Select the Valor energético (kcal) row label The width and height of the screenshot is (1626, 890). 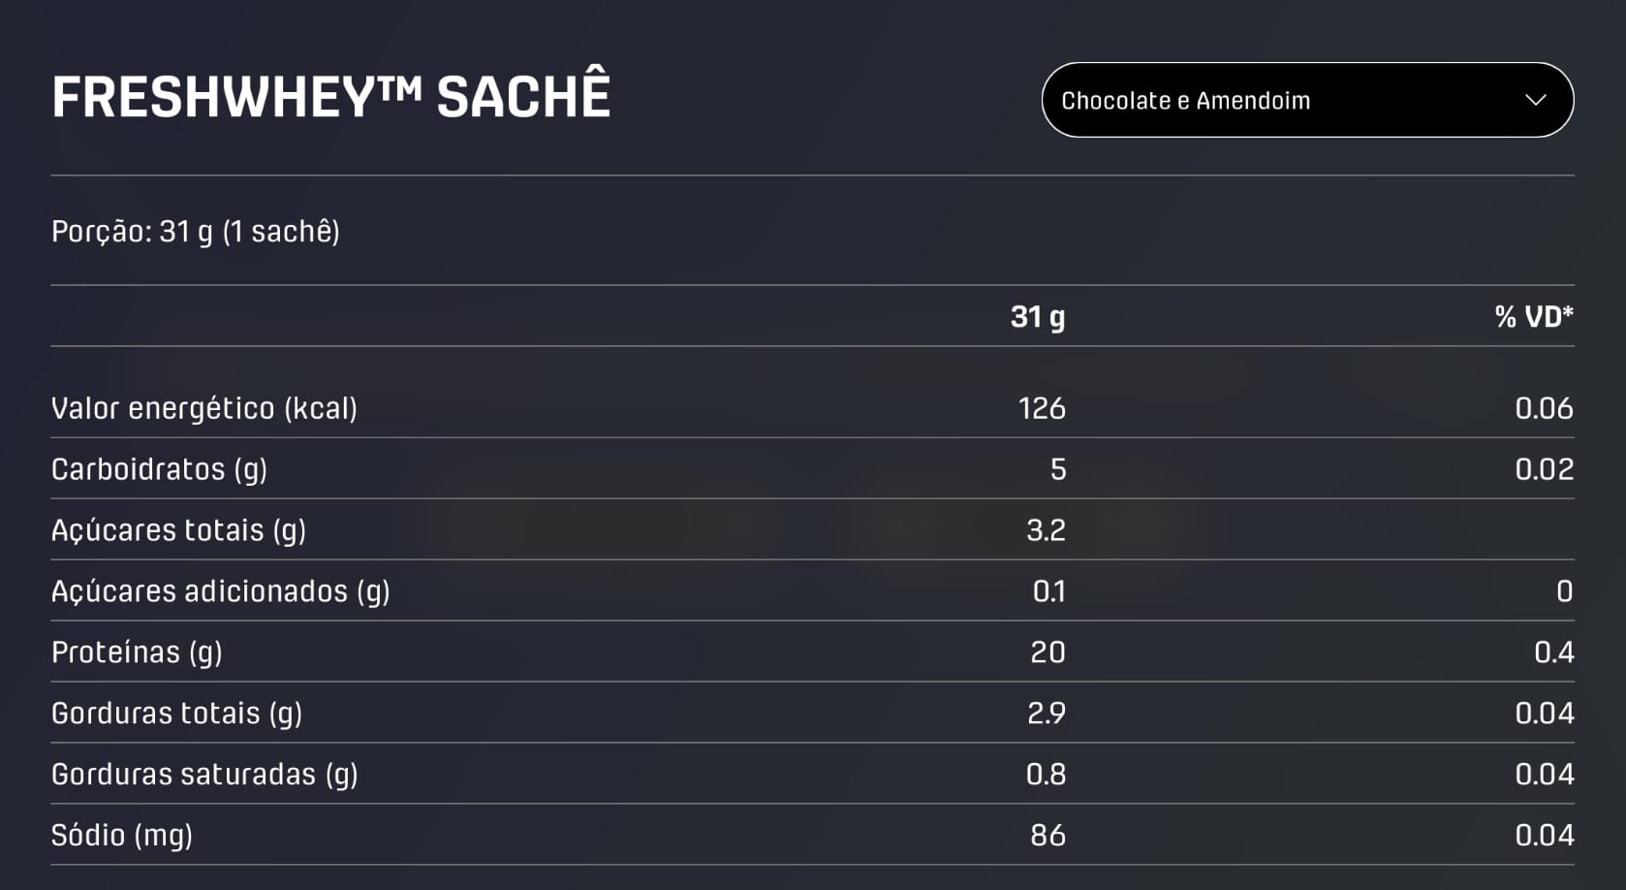pyautogui.click(x=203, y=409)
